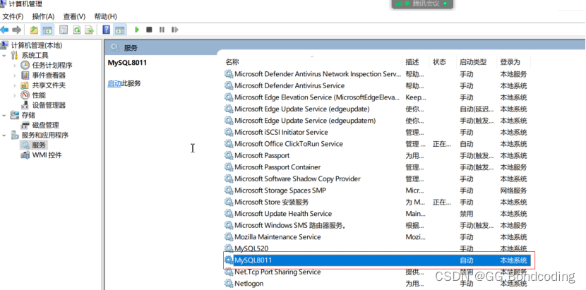Open the 帮助(H) menu

coord(105,16)
